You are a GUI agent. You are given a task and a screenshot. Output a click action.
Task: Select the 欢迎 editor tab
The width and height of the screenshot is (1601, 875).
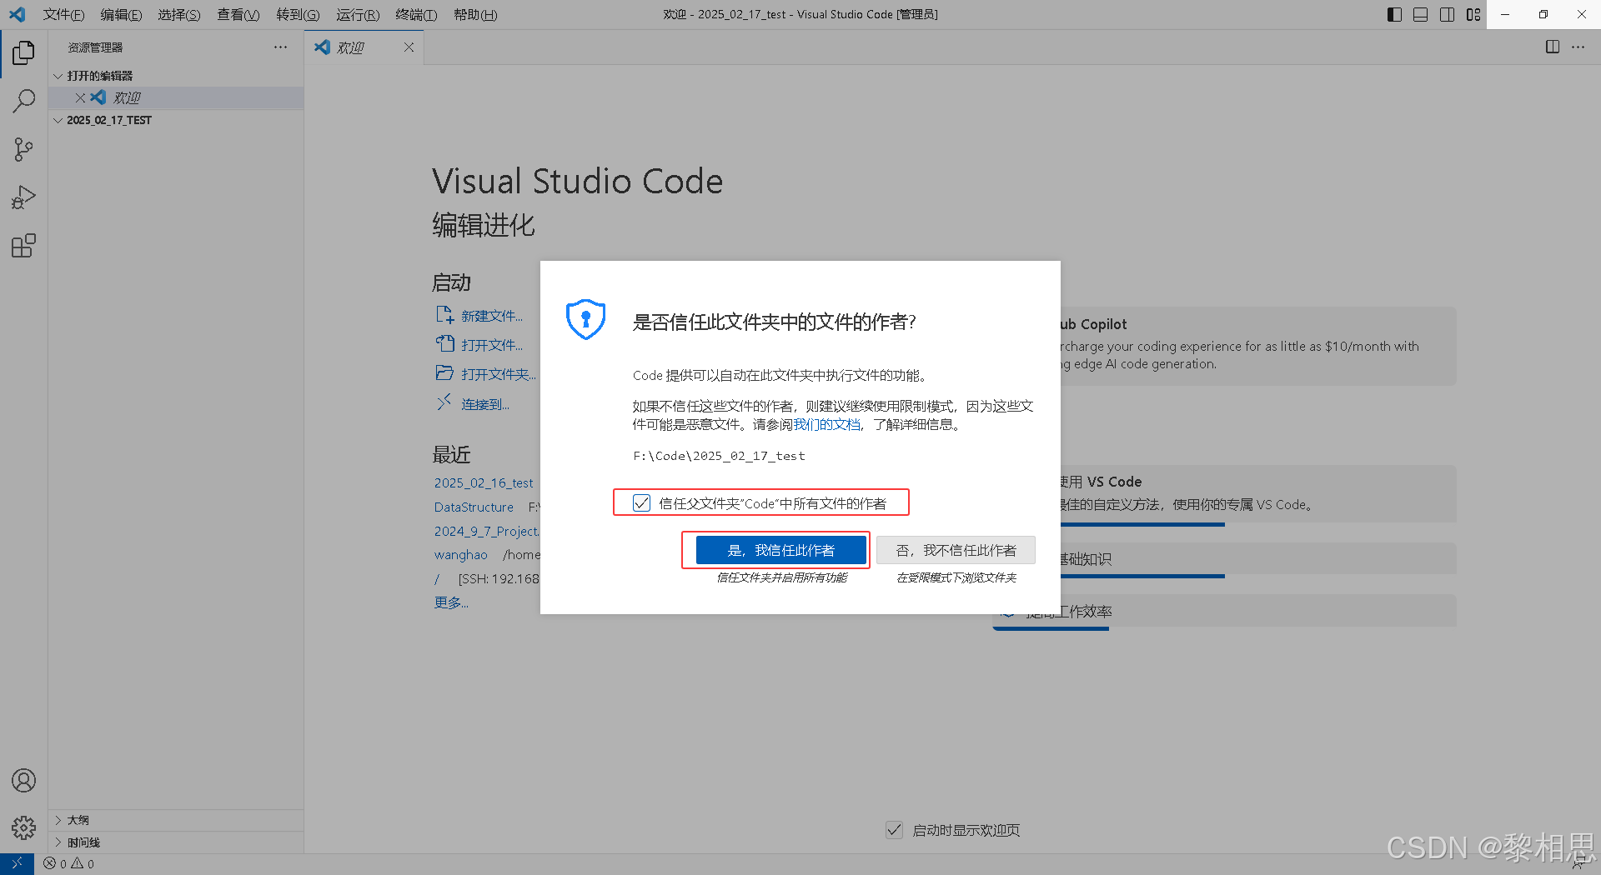point(364,47)
